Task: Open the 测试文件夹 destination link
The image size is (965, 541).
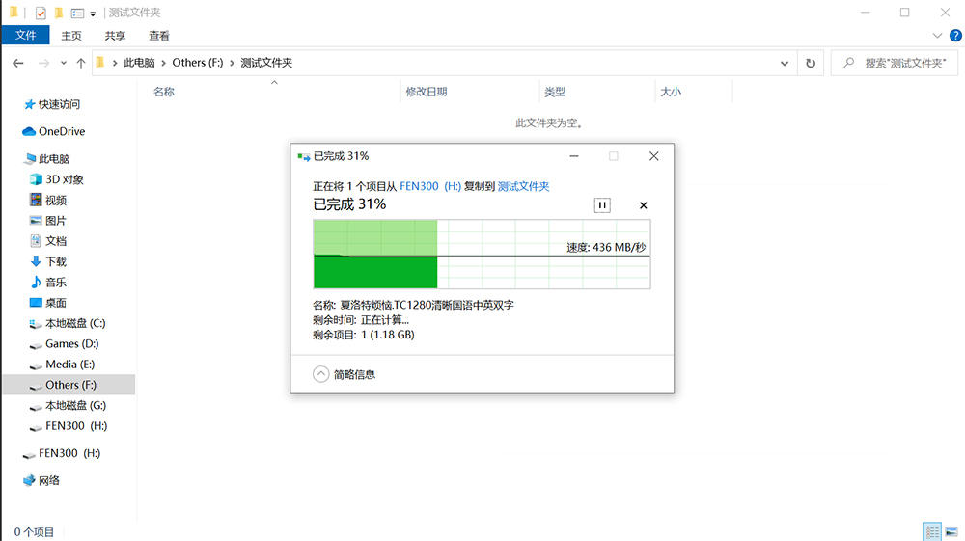Action: point(523,186)
